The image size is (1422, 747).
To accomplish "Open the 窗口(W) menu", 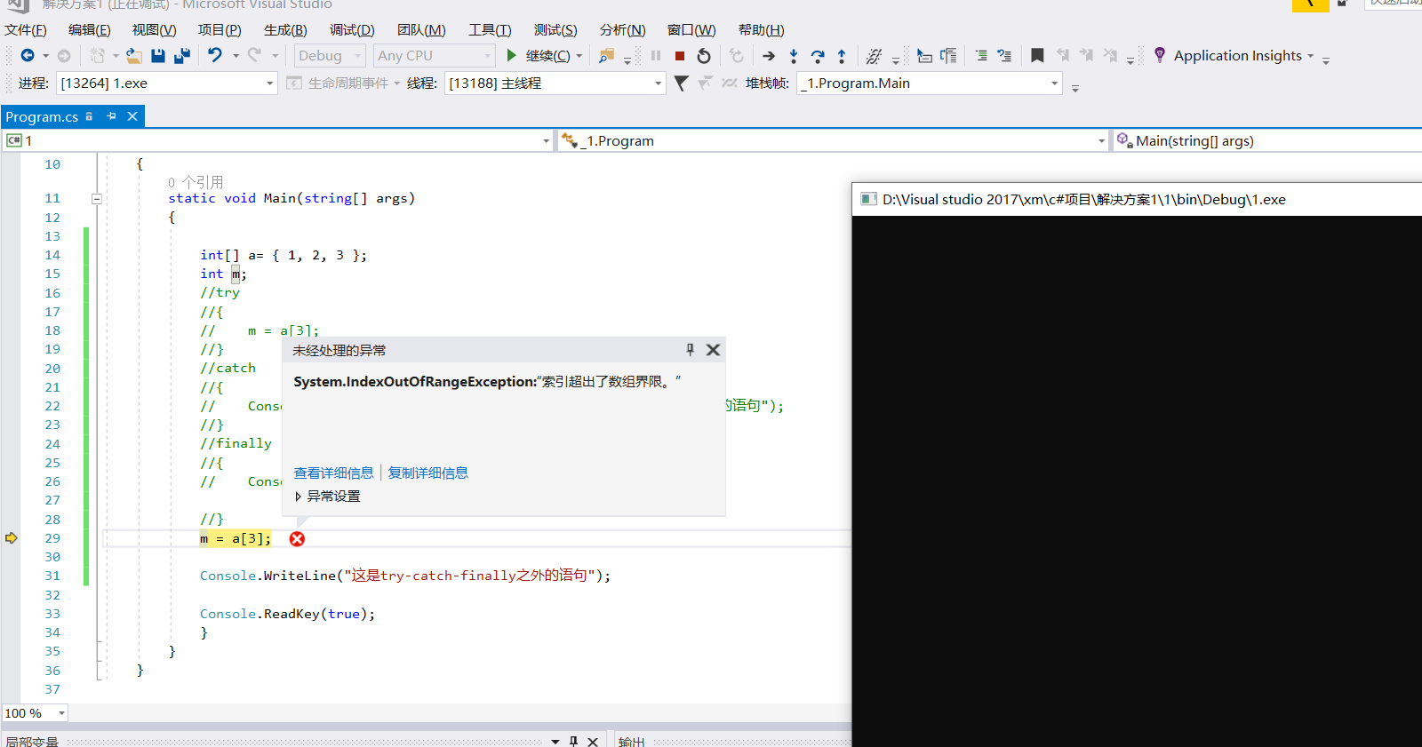I will click(691, 30).
